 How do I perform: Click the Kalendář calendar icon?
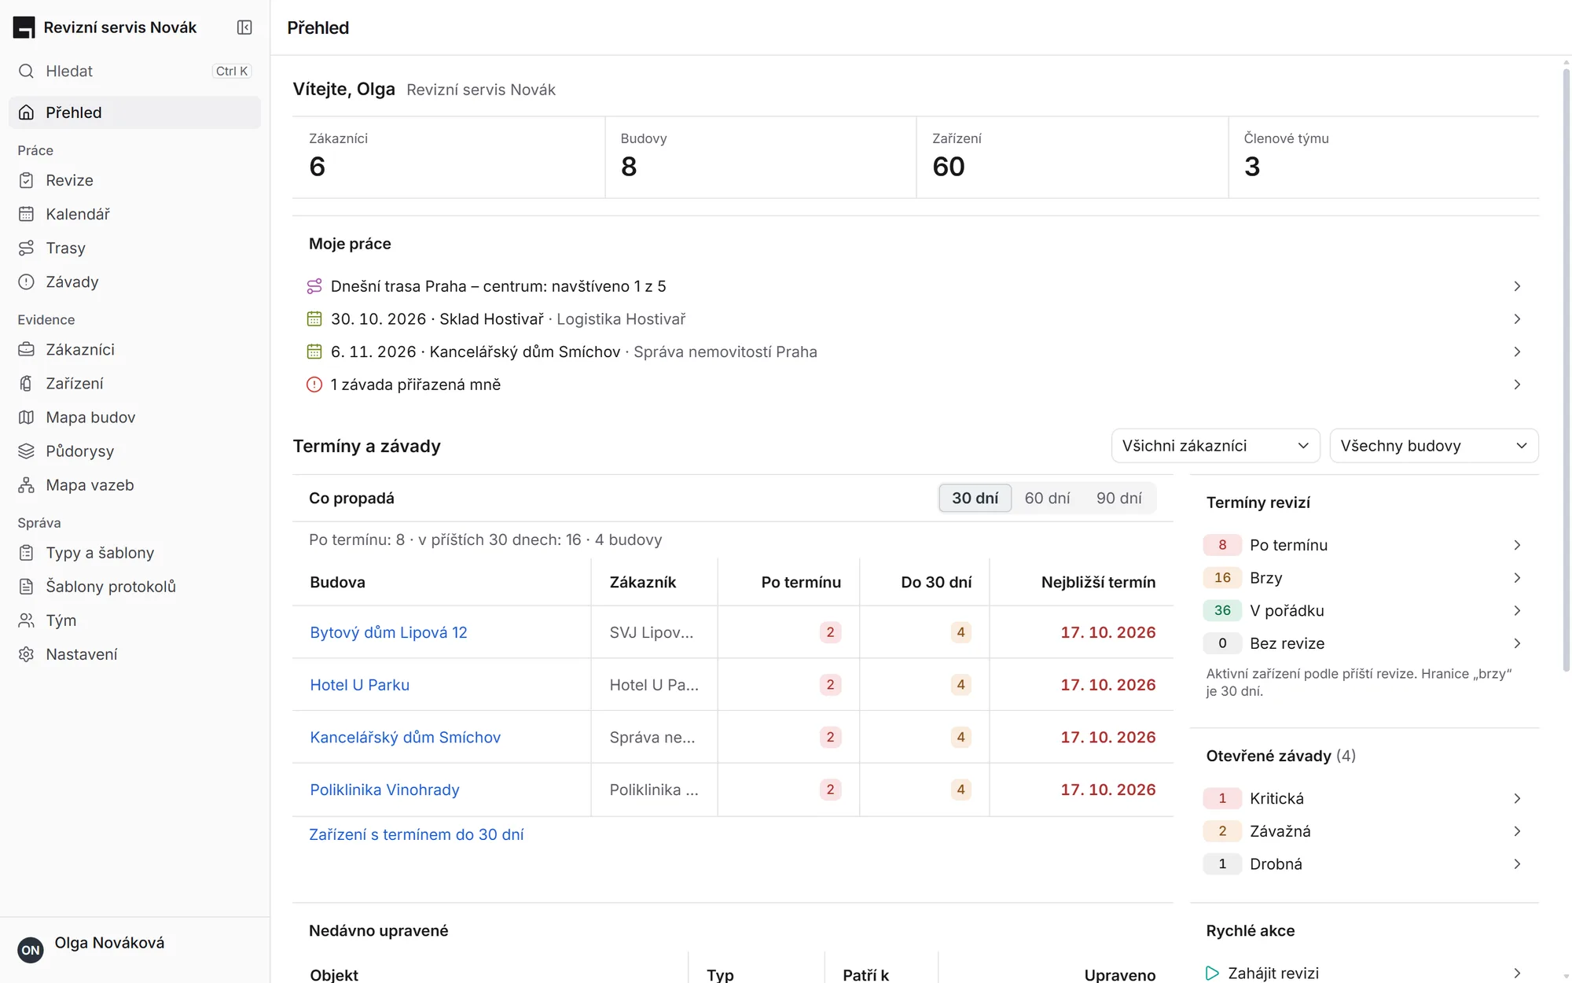26,214
